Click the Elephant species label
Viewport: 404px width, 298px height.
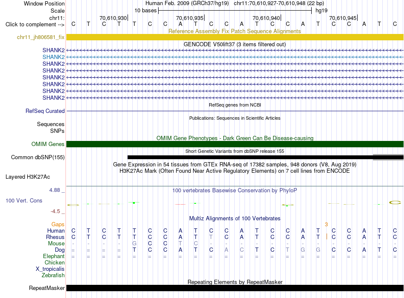54,256
